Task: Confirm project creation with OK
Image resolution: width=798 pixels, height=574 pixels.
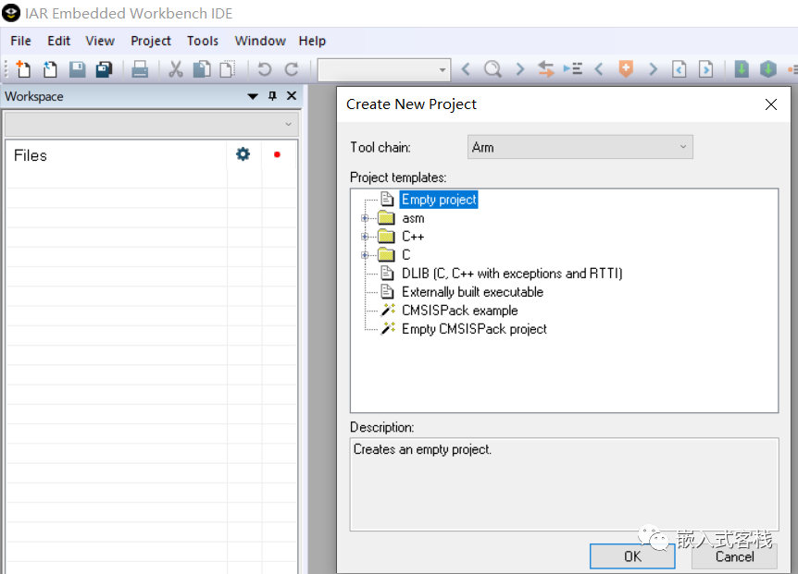Action: (x=632, y=556)
